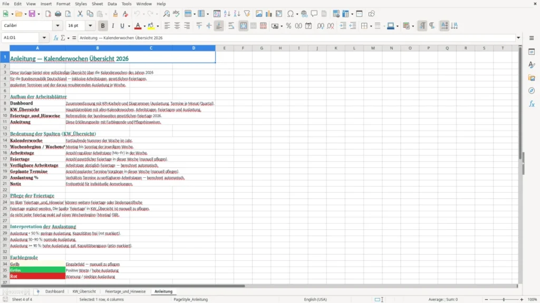
Task: Insert a hyperlink
Action: pyautogui.click(x=304, y=14)
